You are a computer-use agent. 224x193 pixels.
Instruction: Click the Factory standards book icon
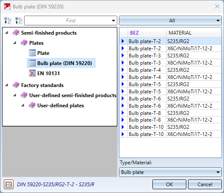[x=16, y=85]
